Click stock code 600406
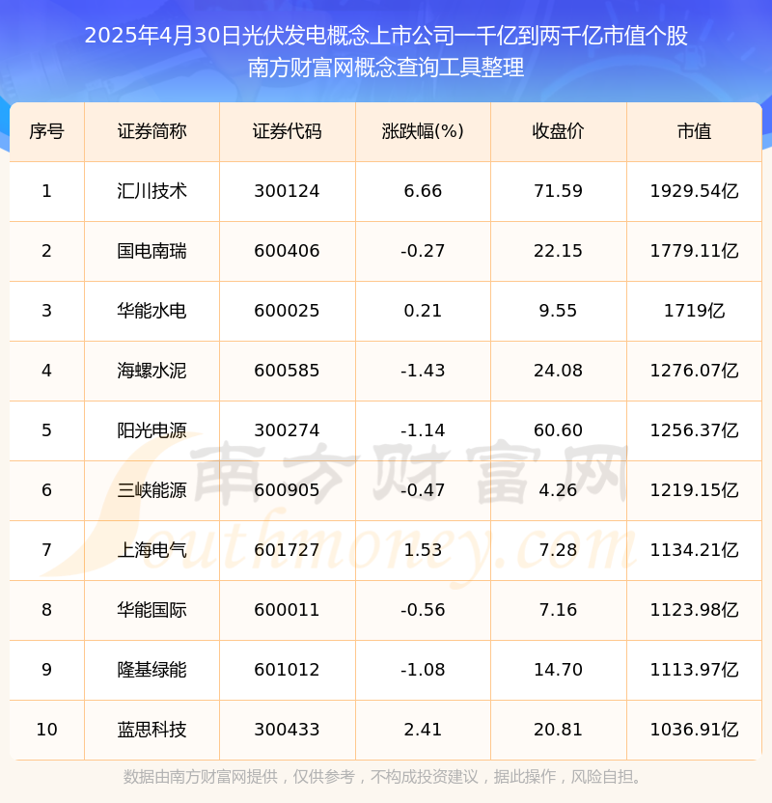 (287, 251)
